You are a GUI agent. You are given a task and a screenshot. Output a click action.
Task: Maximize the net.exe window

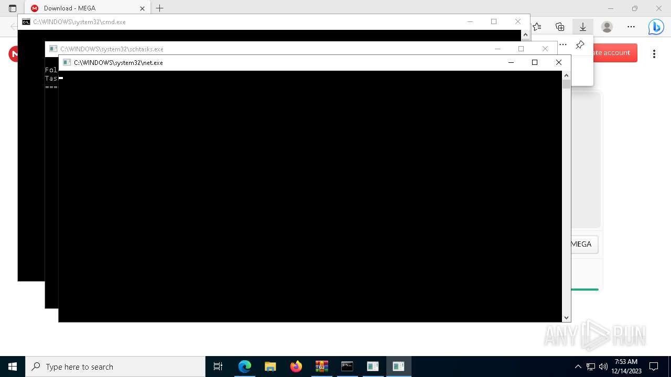pyautogui.click(x=535, y=62)
